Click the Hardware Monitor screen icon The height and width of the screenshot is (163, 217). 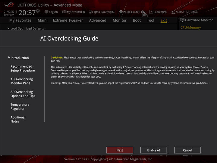tap(182, 20)
